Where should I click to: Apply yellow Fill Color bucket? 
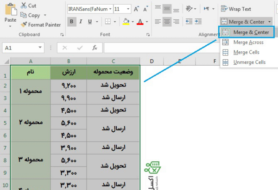126,22
